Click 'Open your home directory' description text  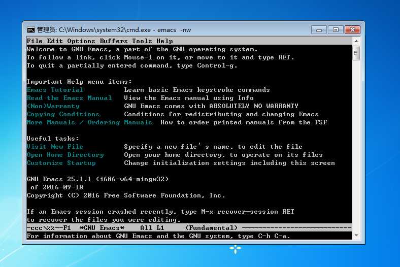[x=223, y=155]
